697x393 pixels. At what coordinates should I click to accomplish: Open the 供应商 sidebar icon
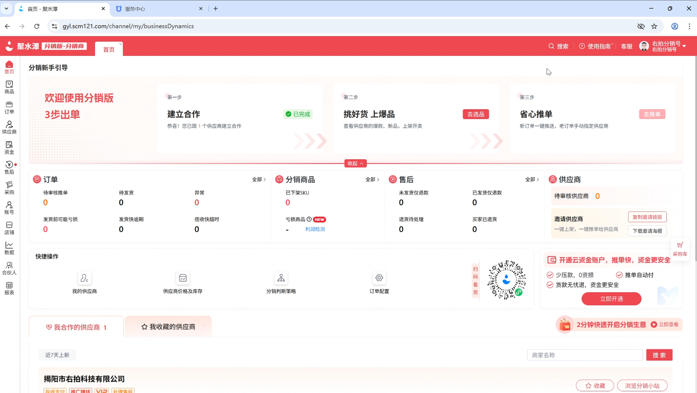(x=9, y=127)
